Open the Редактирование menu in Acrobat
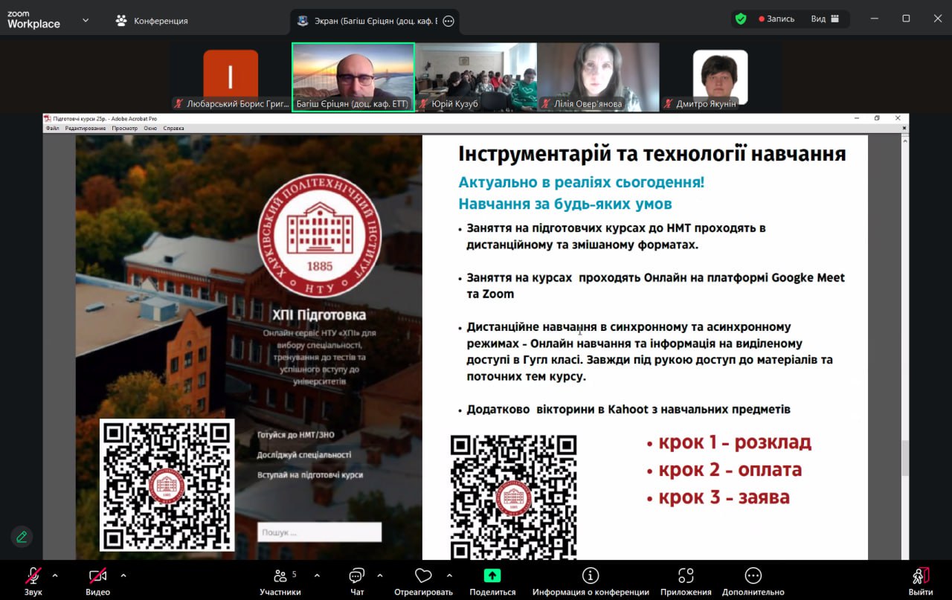Screen dimensions: 952x600 click(85, 128)
